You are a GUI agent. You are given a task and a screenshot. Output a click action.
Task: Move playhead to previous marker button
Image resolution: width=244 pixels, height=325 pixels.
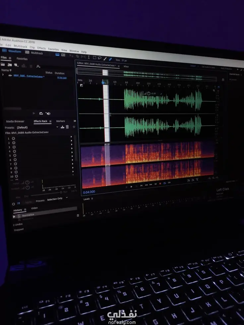point(141,185)
